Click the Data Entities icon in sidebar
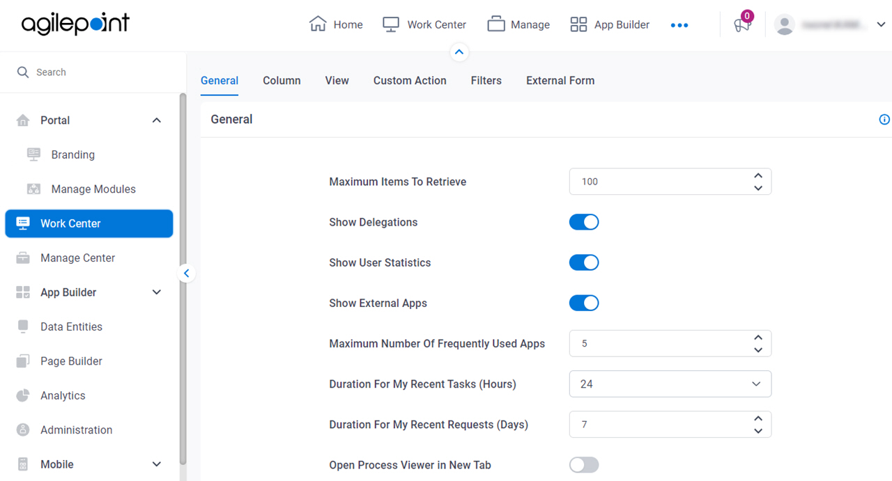The image size is (892, 481). 23,326
